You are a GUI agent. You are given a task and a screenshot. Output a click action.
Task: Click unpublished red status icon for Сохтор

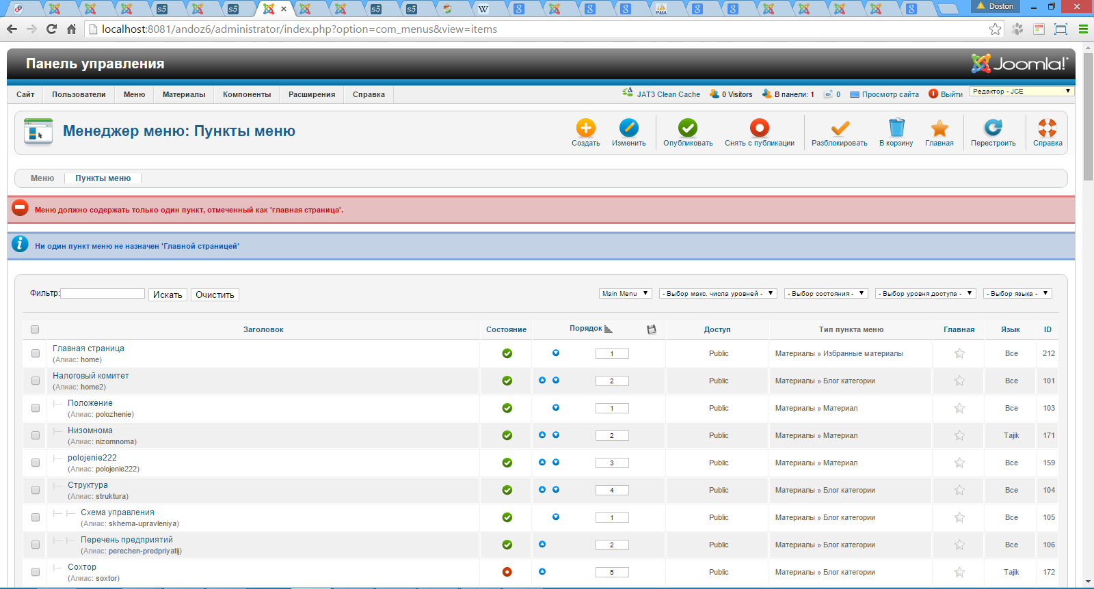[x=507, y=572]
